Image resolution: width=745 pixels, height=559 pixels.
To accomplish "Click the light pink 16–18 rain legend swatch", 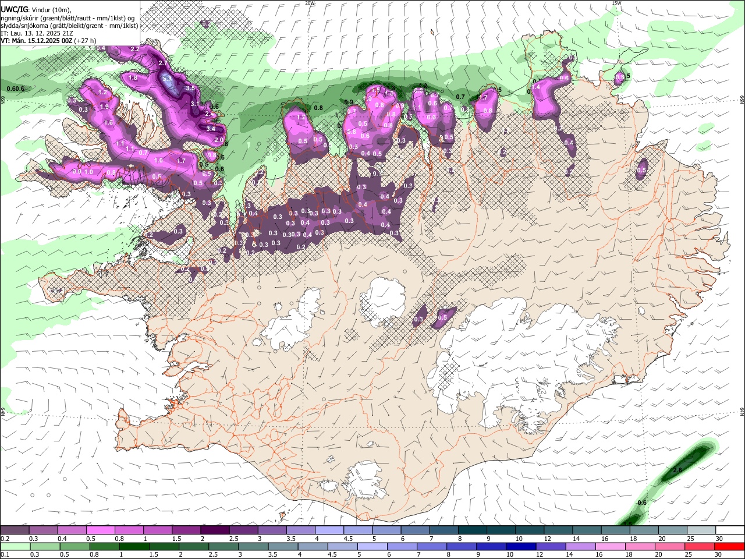I will pos(611,546).
